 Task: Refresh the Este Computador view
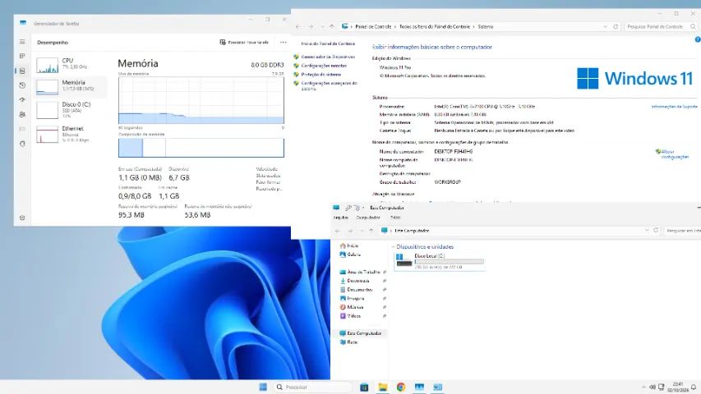click(656, 231)
